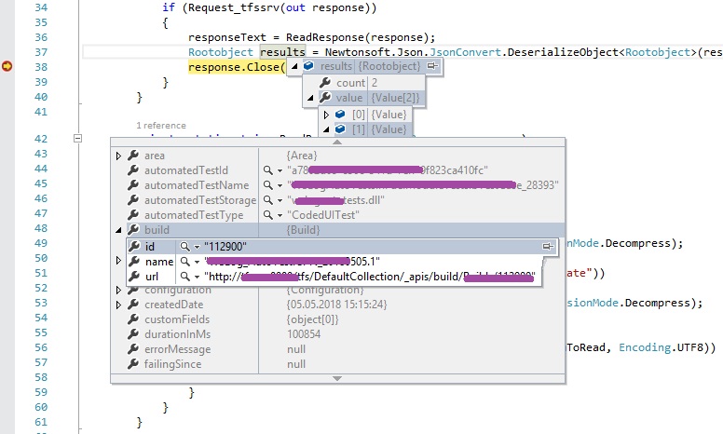This screenshot has width=723, height=434.
Task: Open visualizer magnifier for automatedTestId
Action: pos(268,170)
